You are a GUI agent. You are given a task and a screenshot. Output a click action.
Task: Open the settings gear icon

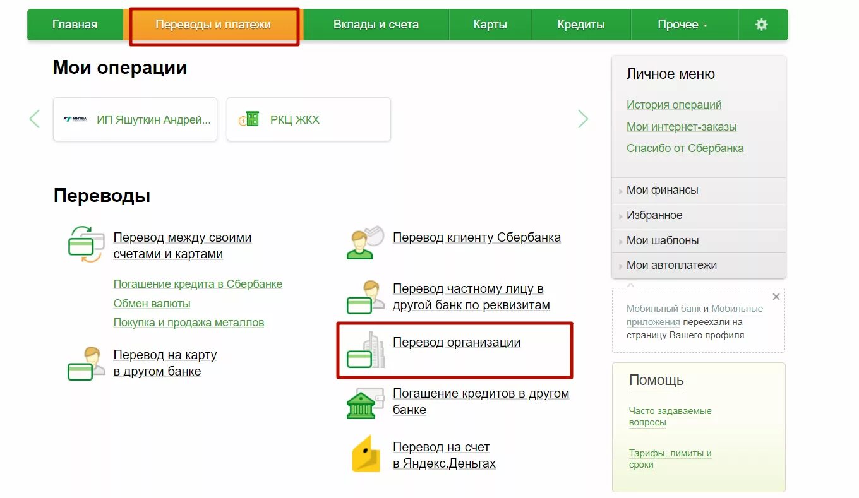762,25
